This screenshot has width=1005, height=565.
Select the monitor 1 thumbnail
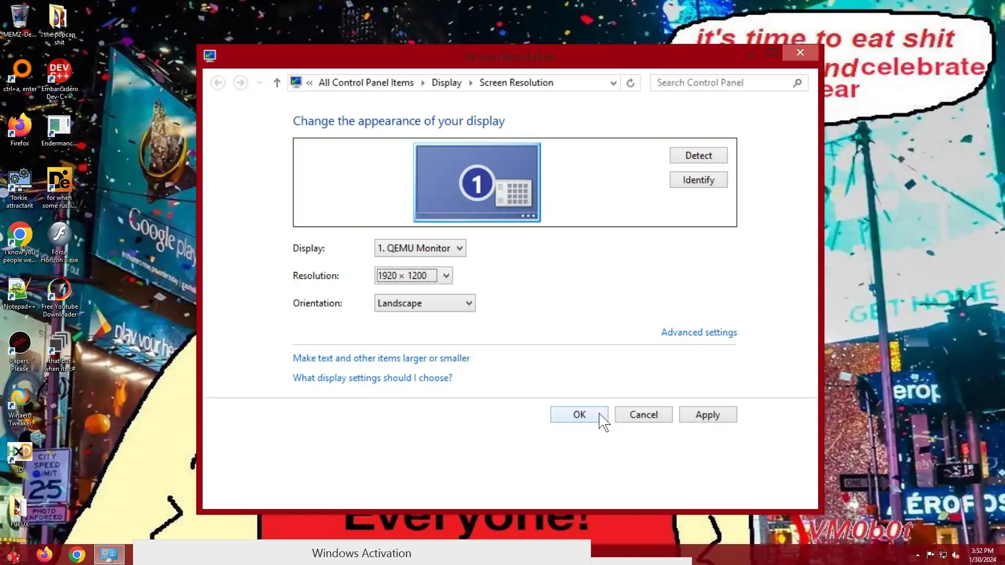click(477, 183)
